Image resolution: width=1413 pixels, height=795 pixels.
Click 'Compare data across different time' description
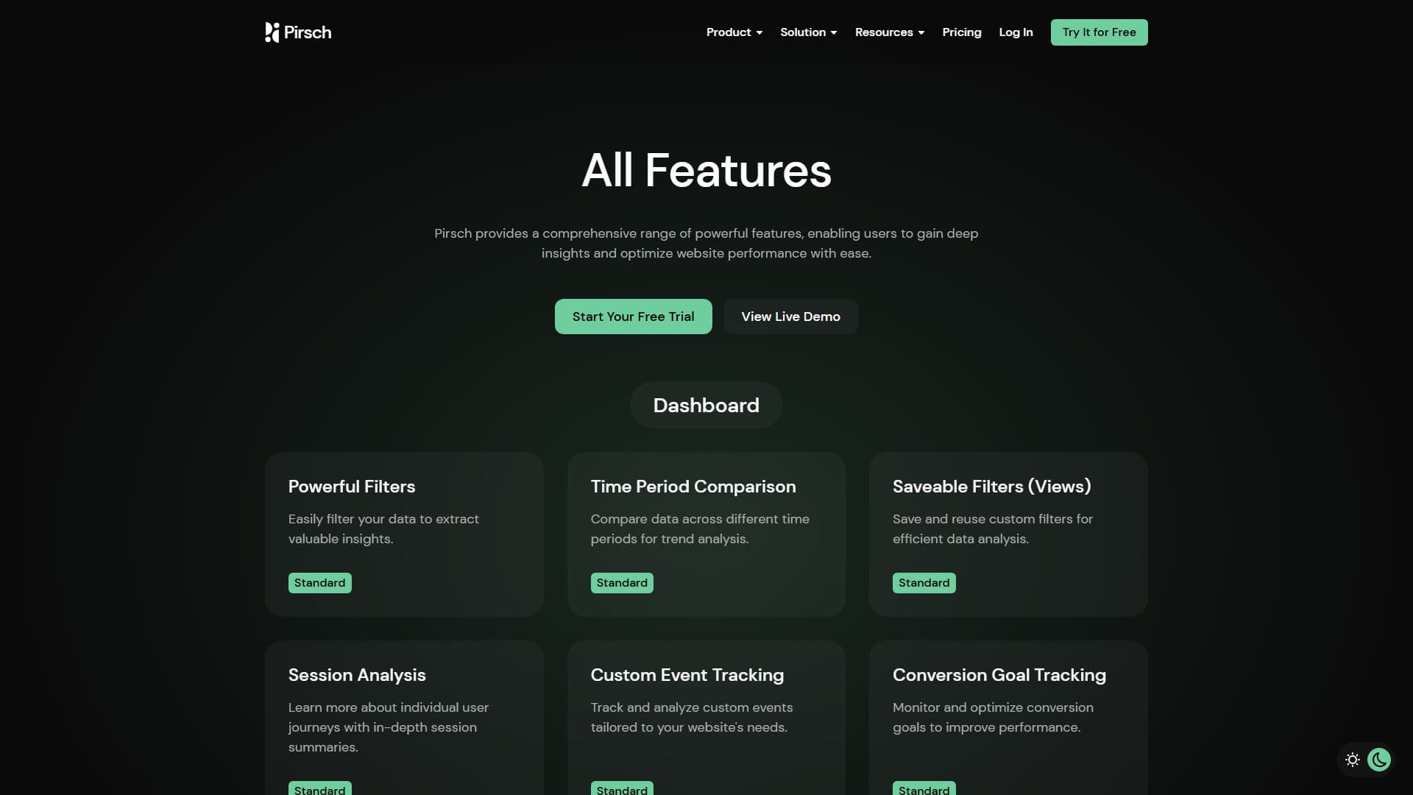[700, 529]
